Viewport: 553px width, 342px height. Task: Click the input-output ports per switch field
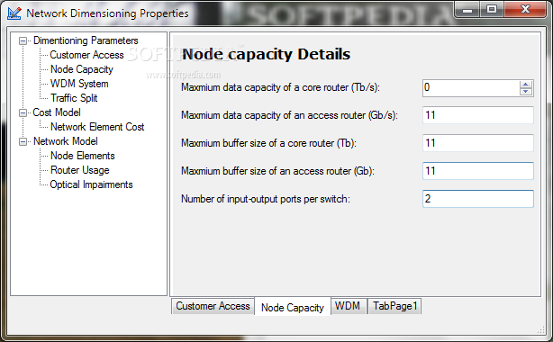point(478,199)
